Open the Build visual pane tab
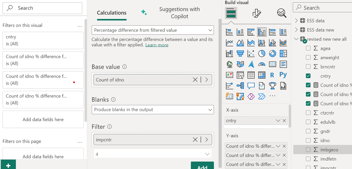 point(231,13)
